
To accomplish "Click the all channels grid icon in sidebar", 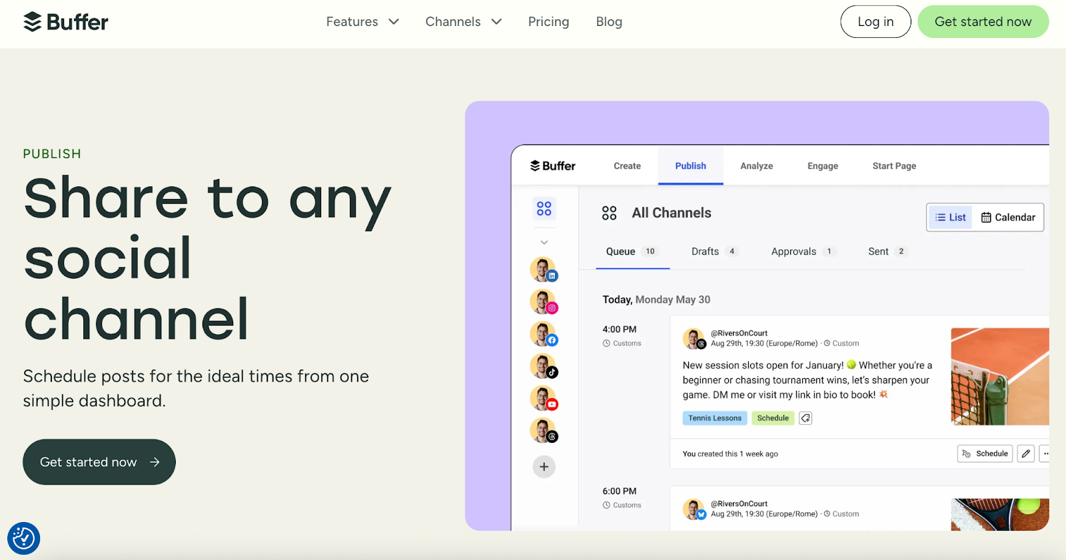I will coord(544,209).
